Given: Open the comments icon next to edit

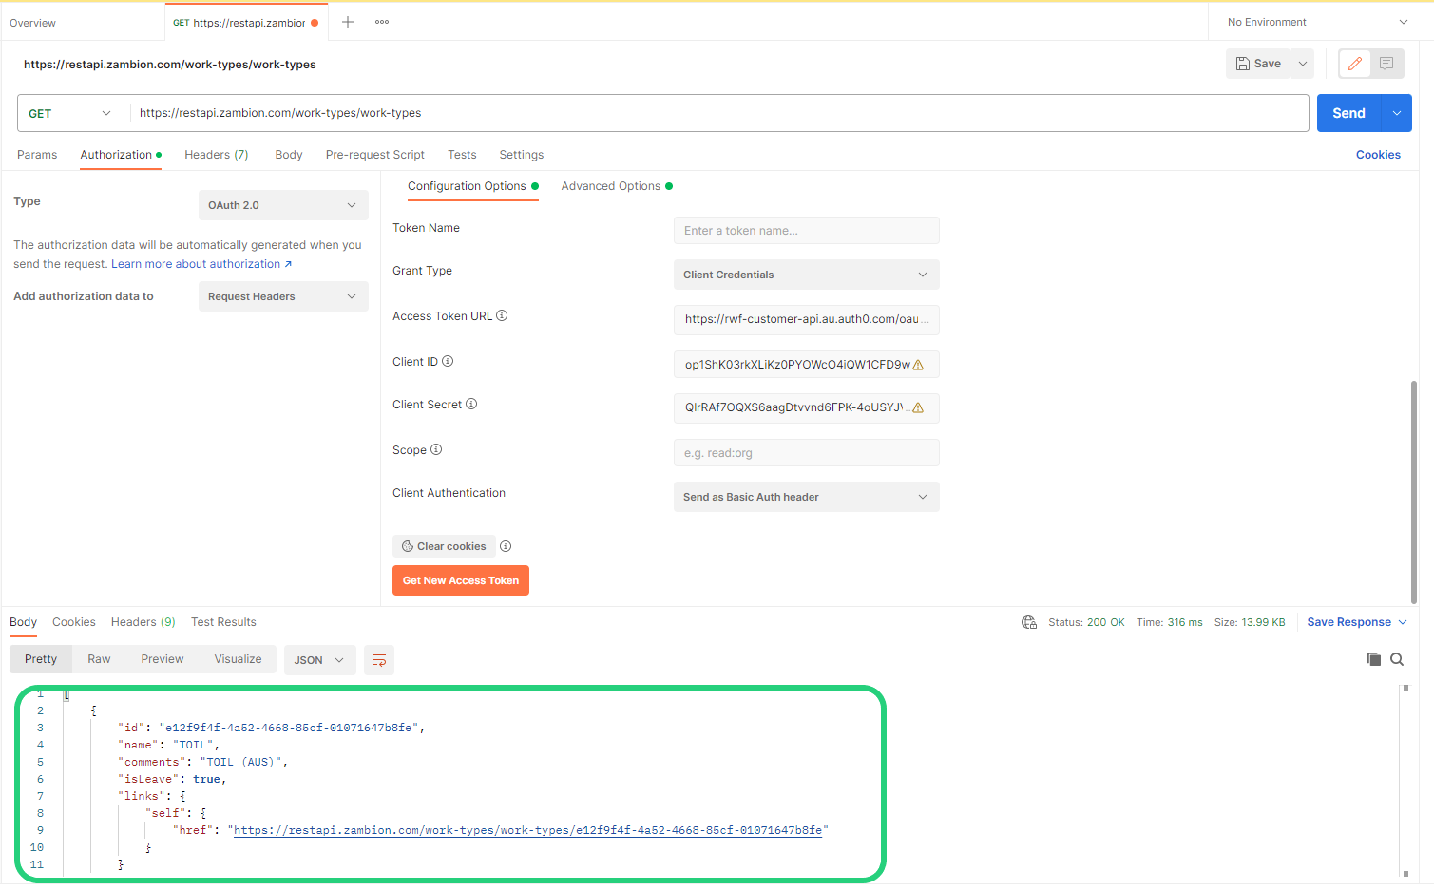Looking at the screenshot, I should pyautogui.click(x=1386, y=64).
